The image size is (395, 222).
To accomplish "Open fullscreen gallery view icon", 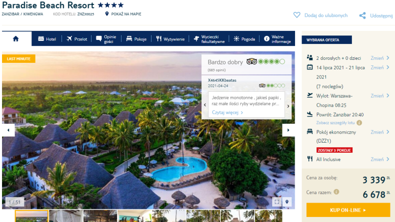I will coord(277,202).
